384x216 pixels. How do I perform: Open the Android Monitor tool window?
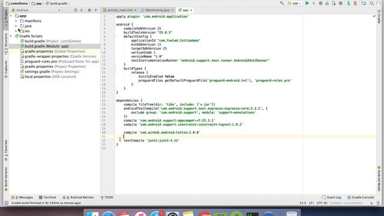(78, 197)
